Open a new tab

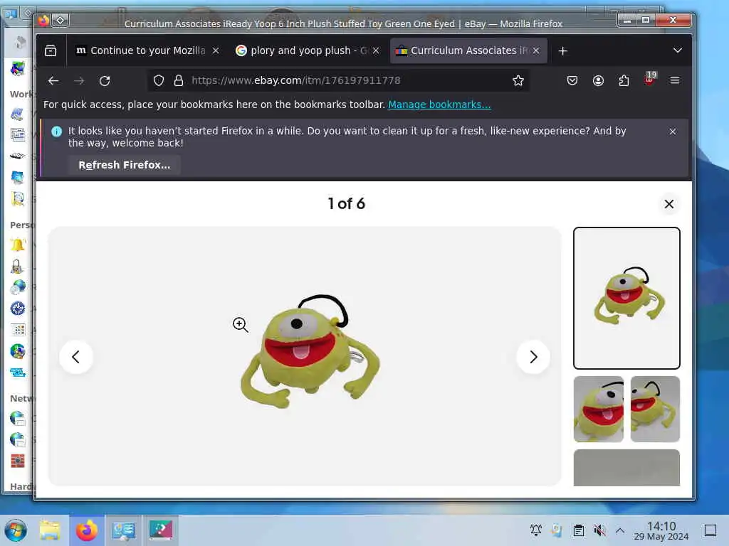[562, 50]
